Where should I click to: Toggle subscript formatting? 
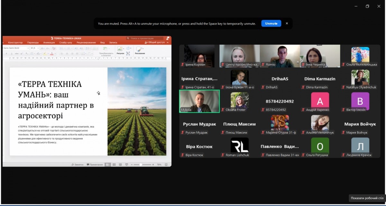pyautogui.click(x=27, y=53)
